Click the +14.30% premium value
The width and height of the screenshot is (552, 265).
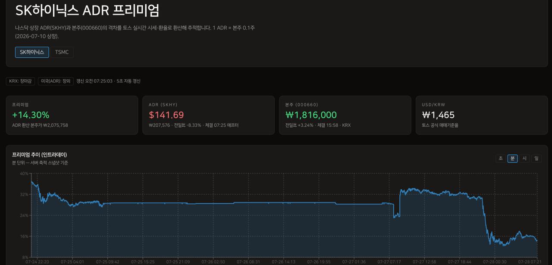(31, 115)
